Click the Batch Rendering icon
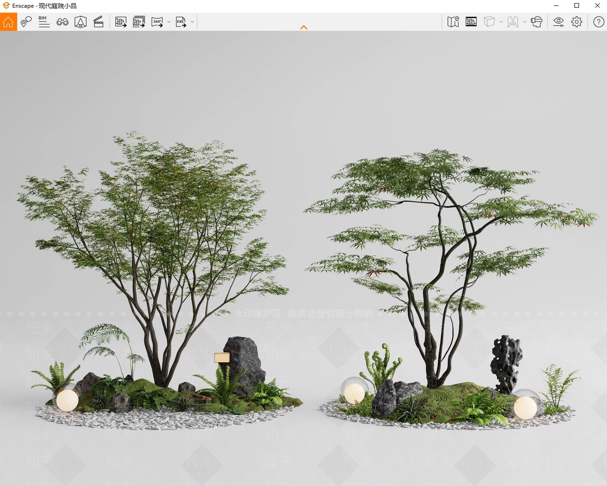This screenshot has height=486, width=607. (139, 22)
